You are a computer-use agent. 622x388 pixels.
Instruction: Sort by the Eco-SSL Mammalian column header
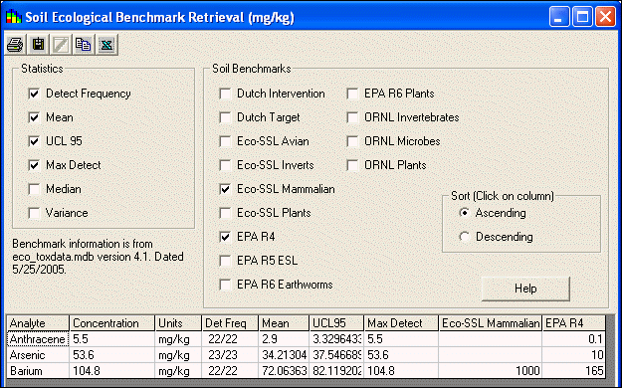[491, 323]
